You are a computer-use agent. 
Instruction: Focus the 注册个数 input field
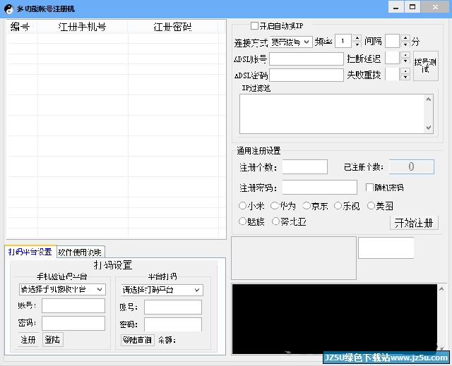coord(305,167)
